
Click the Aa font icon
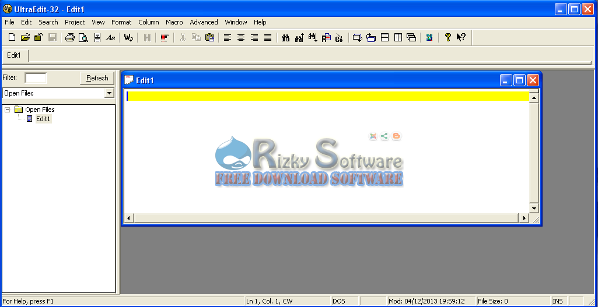(x=111, y=37)
